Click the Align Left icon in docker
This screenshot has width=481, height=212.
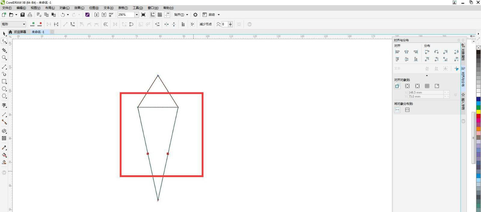pyautogui.click(x=397, y=52)
